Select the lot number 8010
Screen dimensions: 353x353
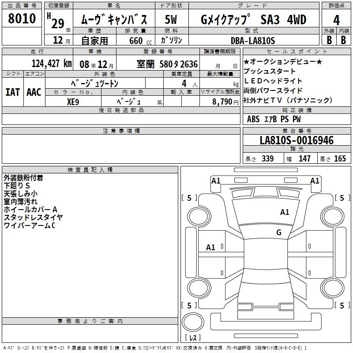(x=22, y=19)
